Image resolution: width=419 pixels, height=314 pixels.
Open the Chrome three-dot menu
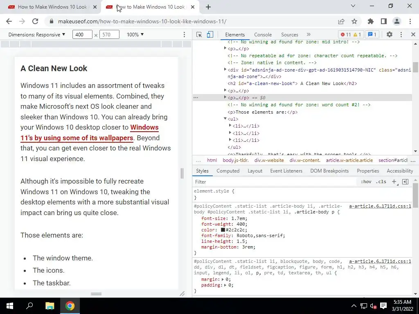tap(410, 21)
